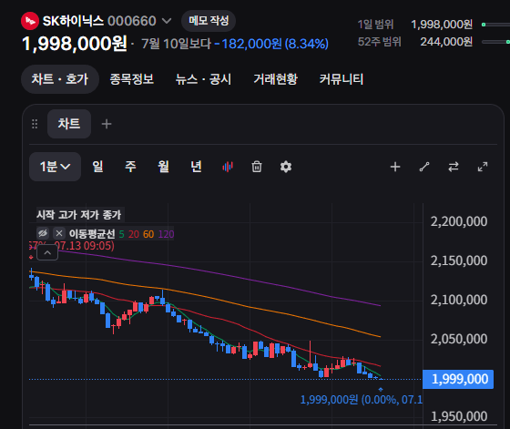Click the -182,000원 (8.34%) change text
The width and height of the screenshot is (510, 429).
pos(271,44)
